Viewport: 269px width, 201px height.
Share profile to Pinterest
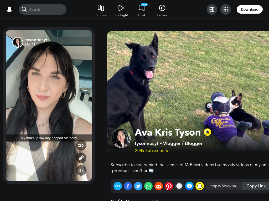point(169,186)
